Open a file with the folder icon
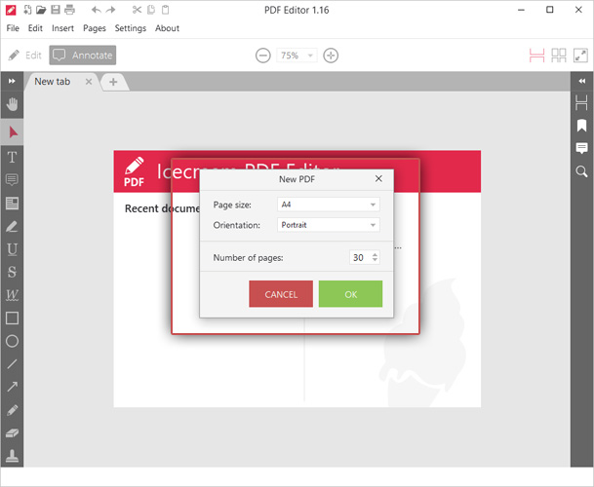The width and height of the screenshot is (594, 487). coord(41,10)
